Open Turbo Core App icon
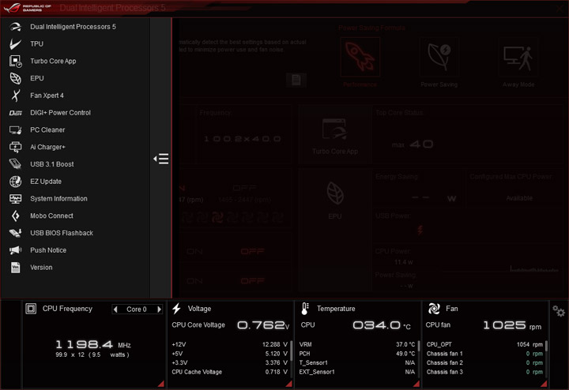569x390 pixels. click(15, 62)
